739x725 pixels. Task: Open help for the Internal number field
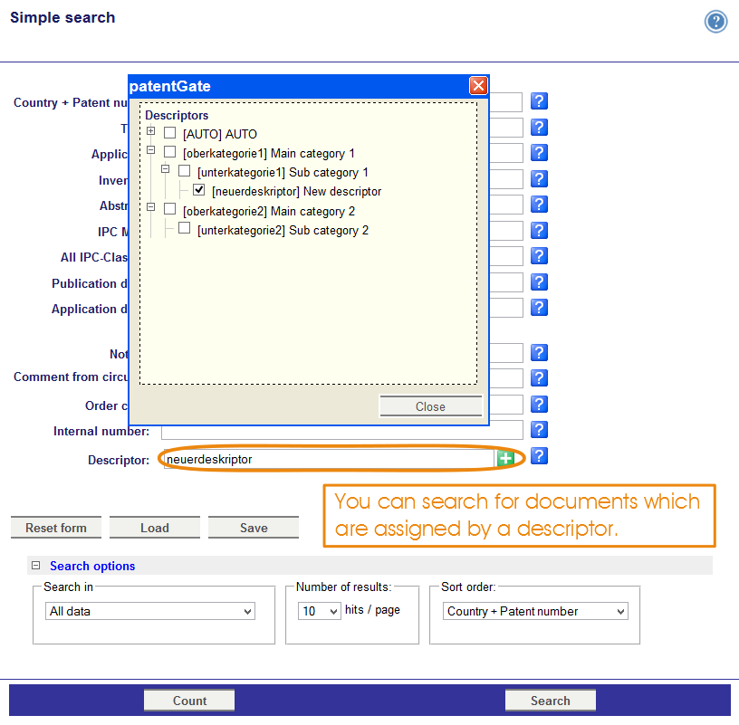point(539,430)
